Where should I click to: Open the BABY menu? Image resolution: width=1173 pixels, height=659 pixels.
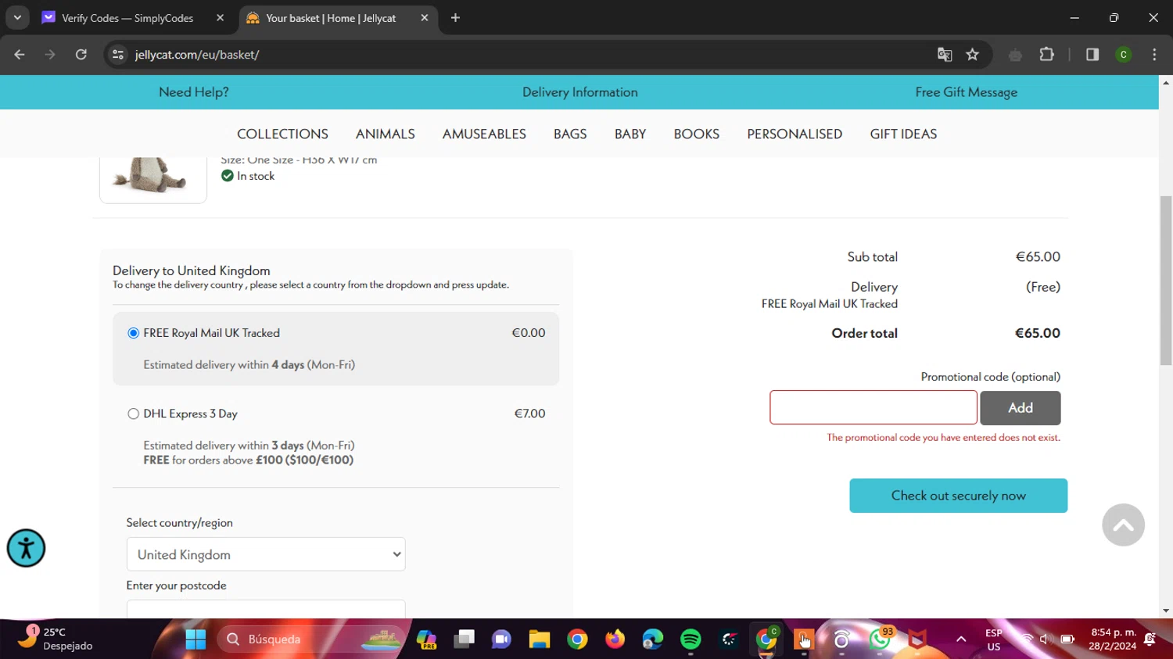click(630, 134)
